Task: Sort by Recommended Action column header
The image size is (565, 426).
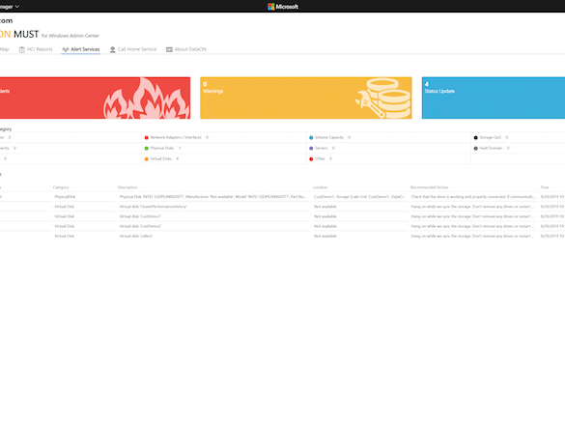Action: click(x=429, y=187)
